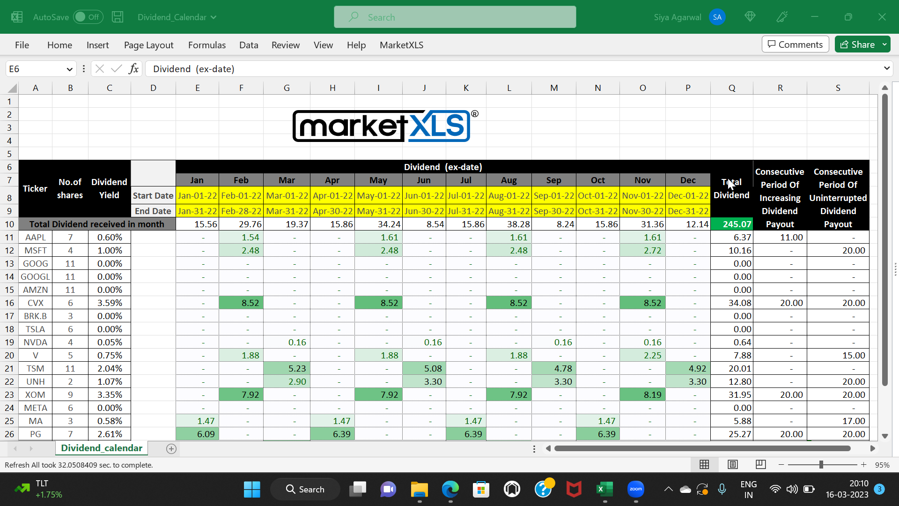Launch Microsoft Edge from the taskbar

[x=450, y=489]
